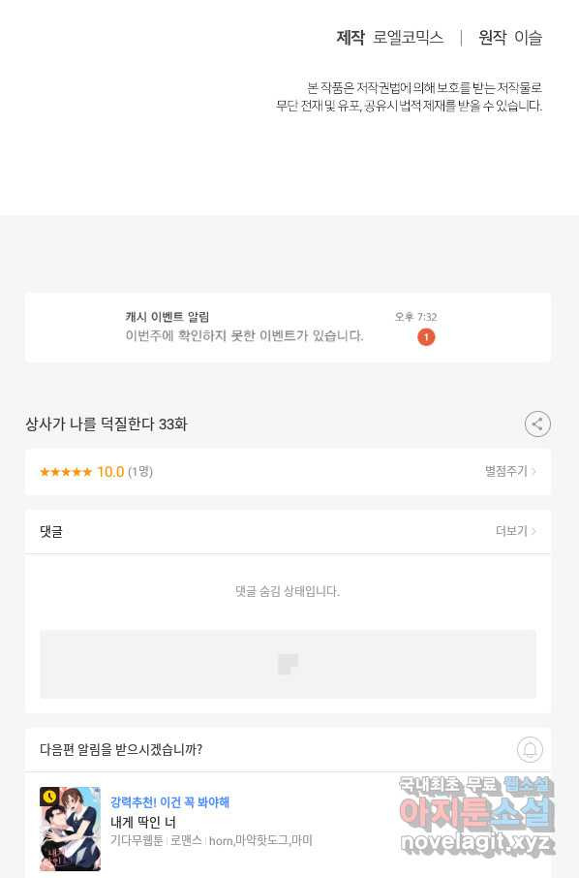Open the 캐시 이벤트 알림 notification card
Viewport: 579px width, 878px height.
coord(289,328)
